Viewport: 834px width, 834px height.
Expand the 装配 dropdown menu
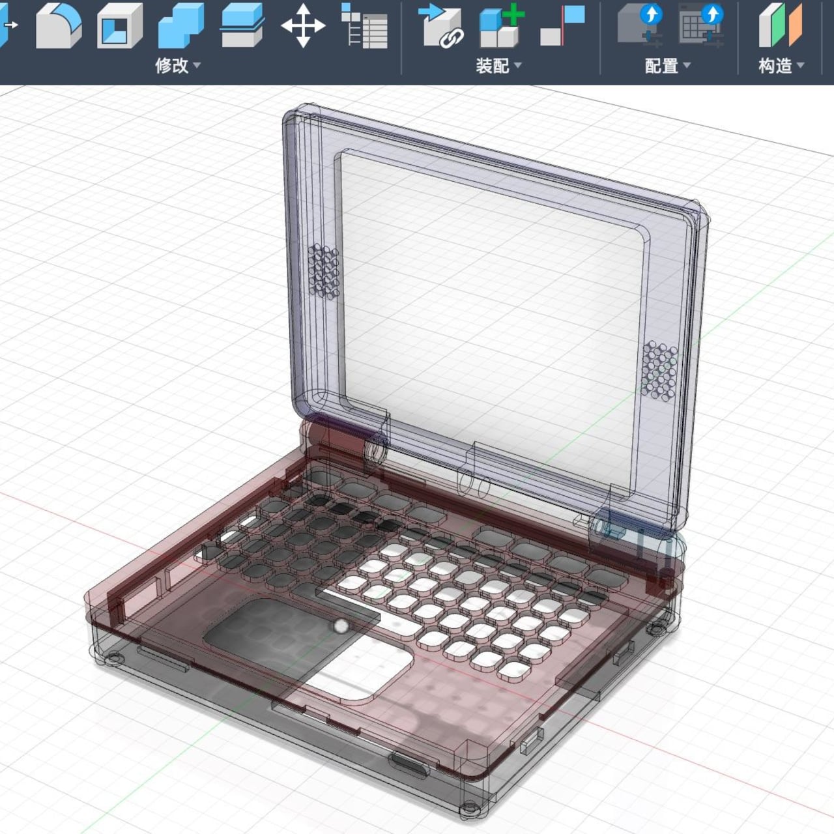(498, 65)
